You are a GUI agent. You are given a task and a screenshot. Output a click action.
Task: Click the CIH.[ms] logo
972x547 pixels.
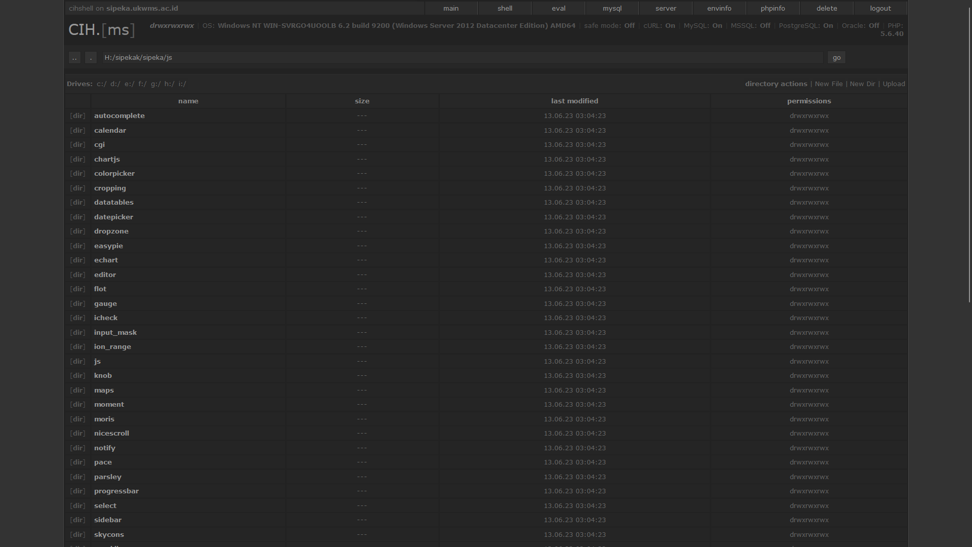[x=102, y=30]
